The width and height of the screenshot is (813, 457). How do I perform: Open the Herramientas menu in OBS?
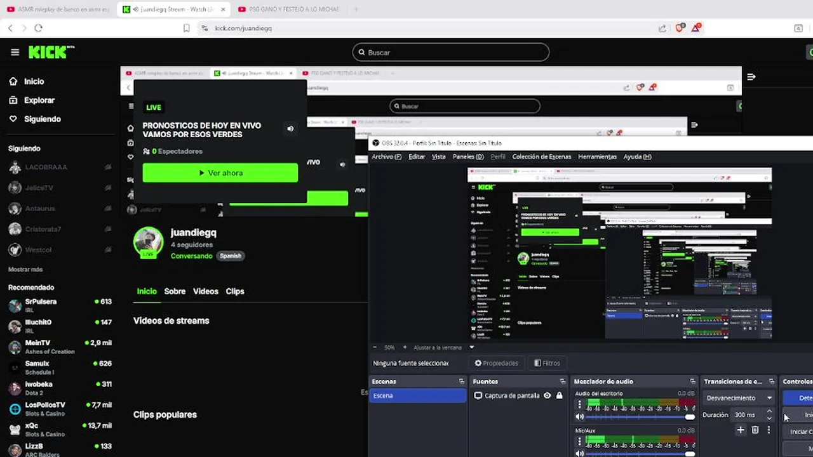(597, 157)
